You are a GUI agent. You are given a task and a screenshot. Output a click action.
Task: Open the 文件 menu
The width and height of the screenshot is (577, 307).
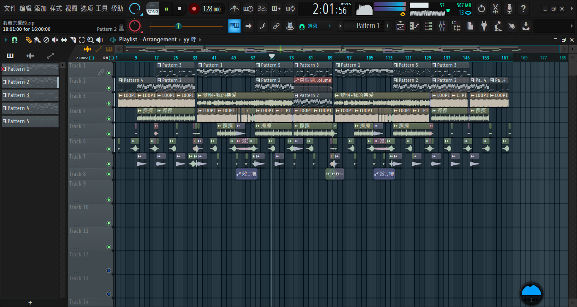(x=10, y=8)
